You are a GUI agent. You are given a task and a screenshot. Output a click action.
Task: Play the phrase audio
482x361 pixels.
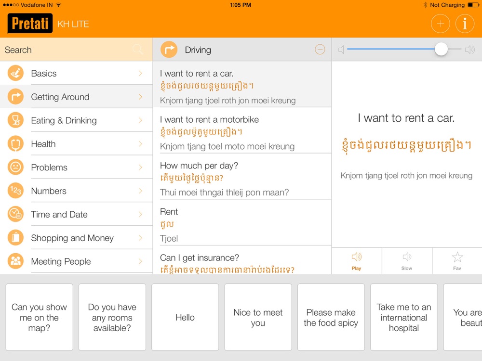point(357,261)
